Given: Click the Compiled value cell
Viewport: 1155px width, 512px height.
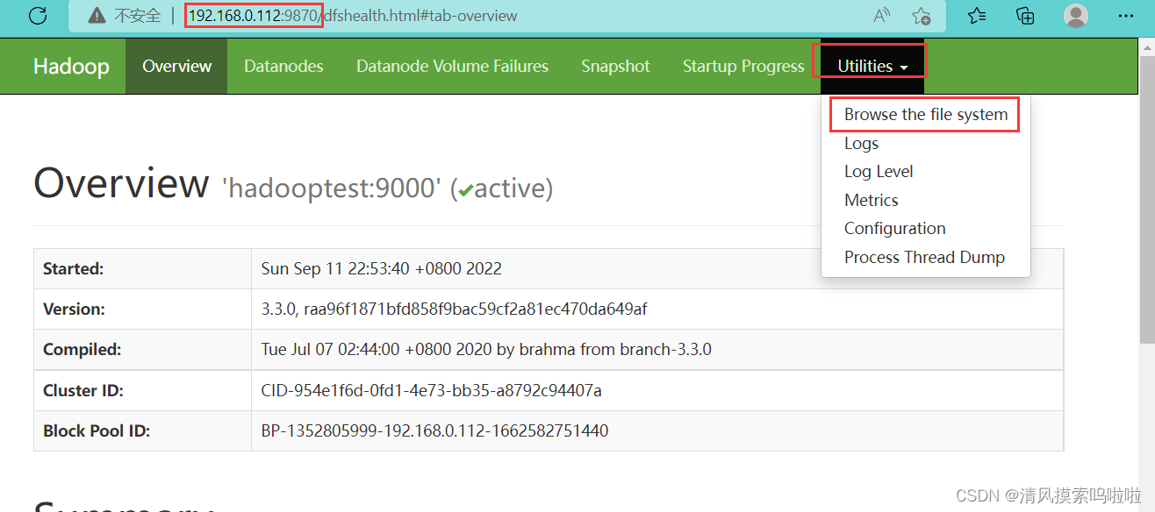Looking at the screenshot, I should point(656,350).
